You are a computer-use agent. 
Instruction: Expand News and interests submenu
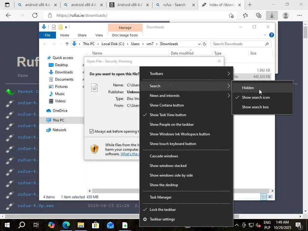[x=186, y=96]
